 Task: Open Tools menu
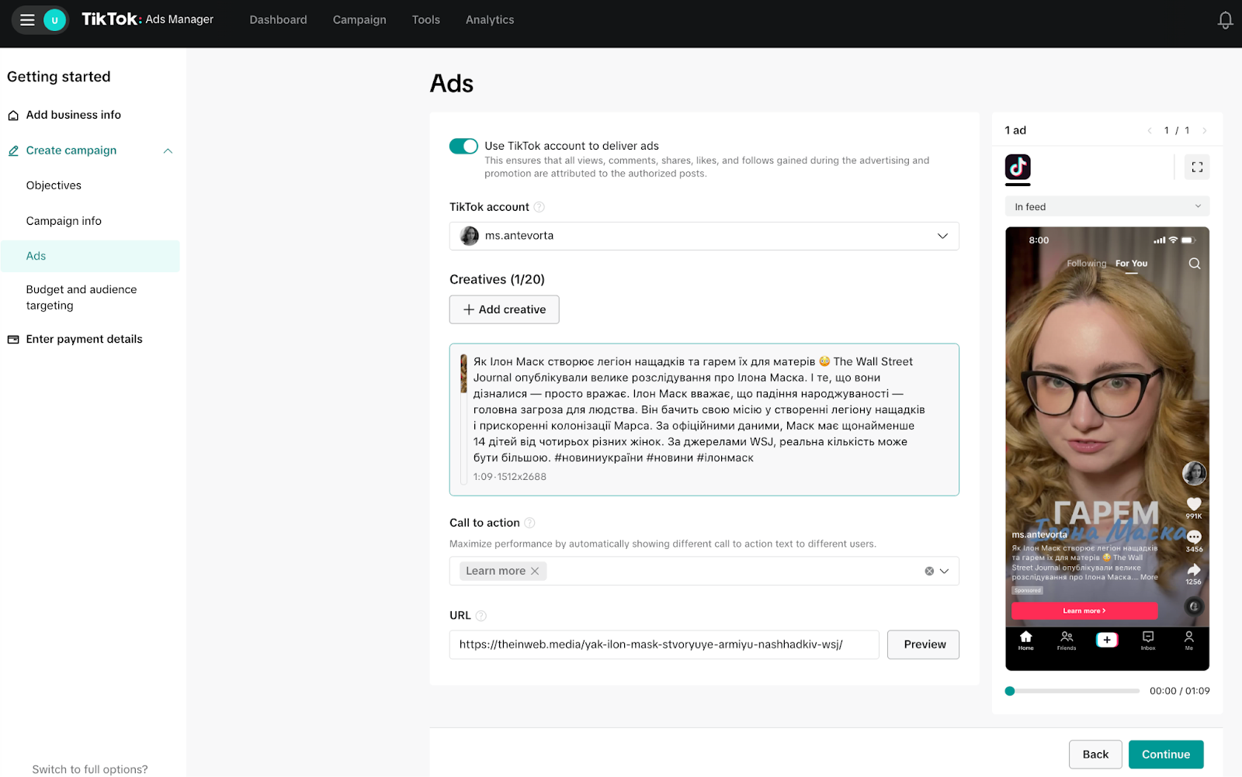[426, 20]
